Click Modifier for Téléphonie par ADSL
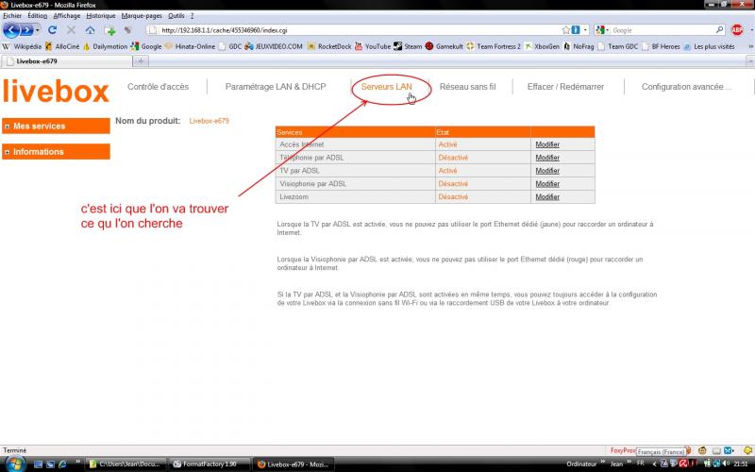This screenshot has width=755, height=472. pyautogui.click(x=547, y=158)
